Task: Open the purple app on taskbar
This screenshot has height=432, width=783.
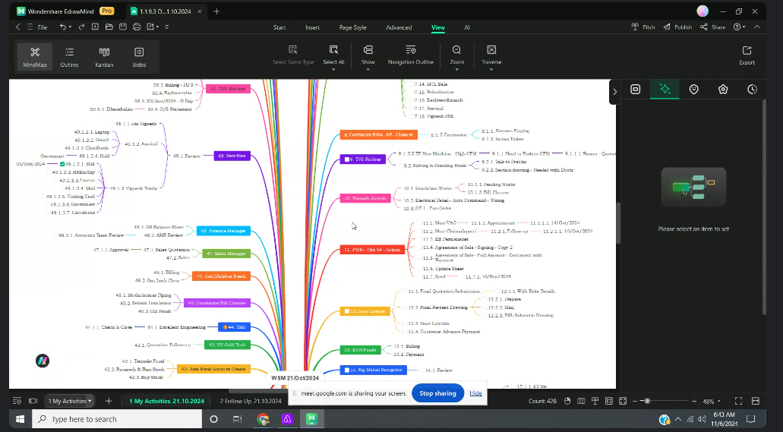Action: pyautogui.click(x=287, y=419)
